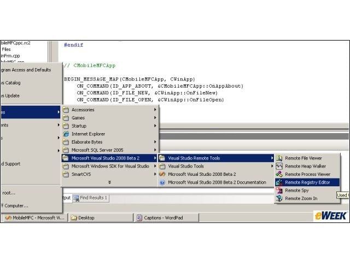
Task: Click CMobileMFCApp comment line in editor
Action: [x=90, y=66]
